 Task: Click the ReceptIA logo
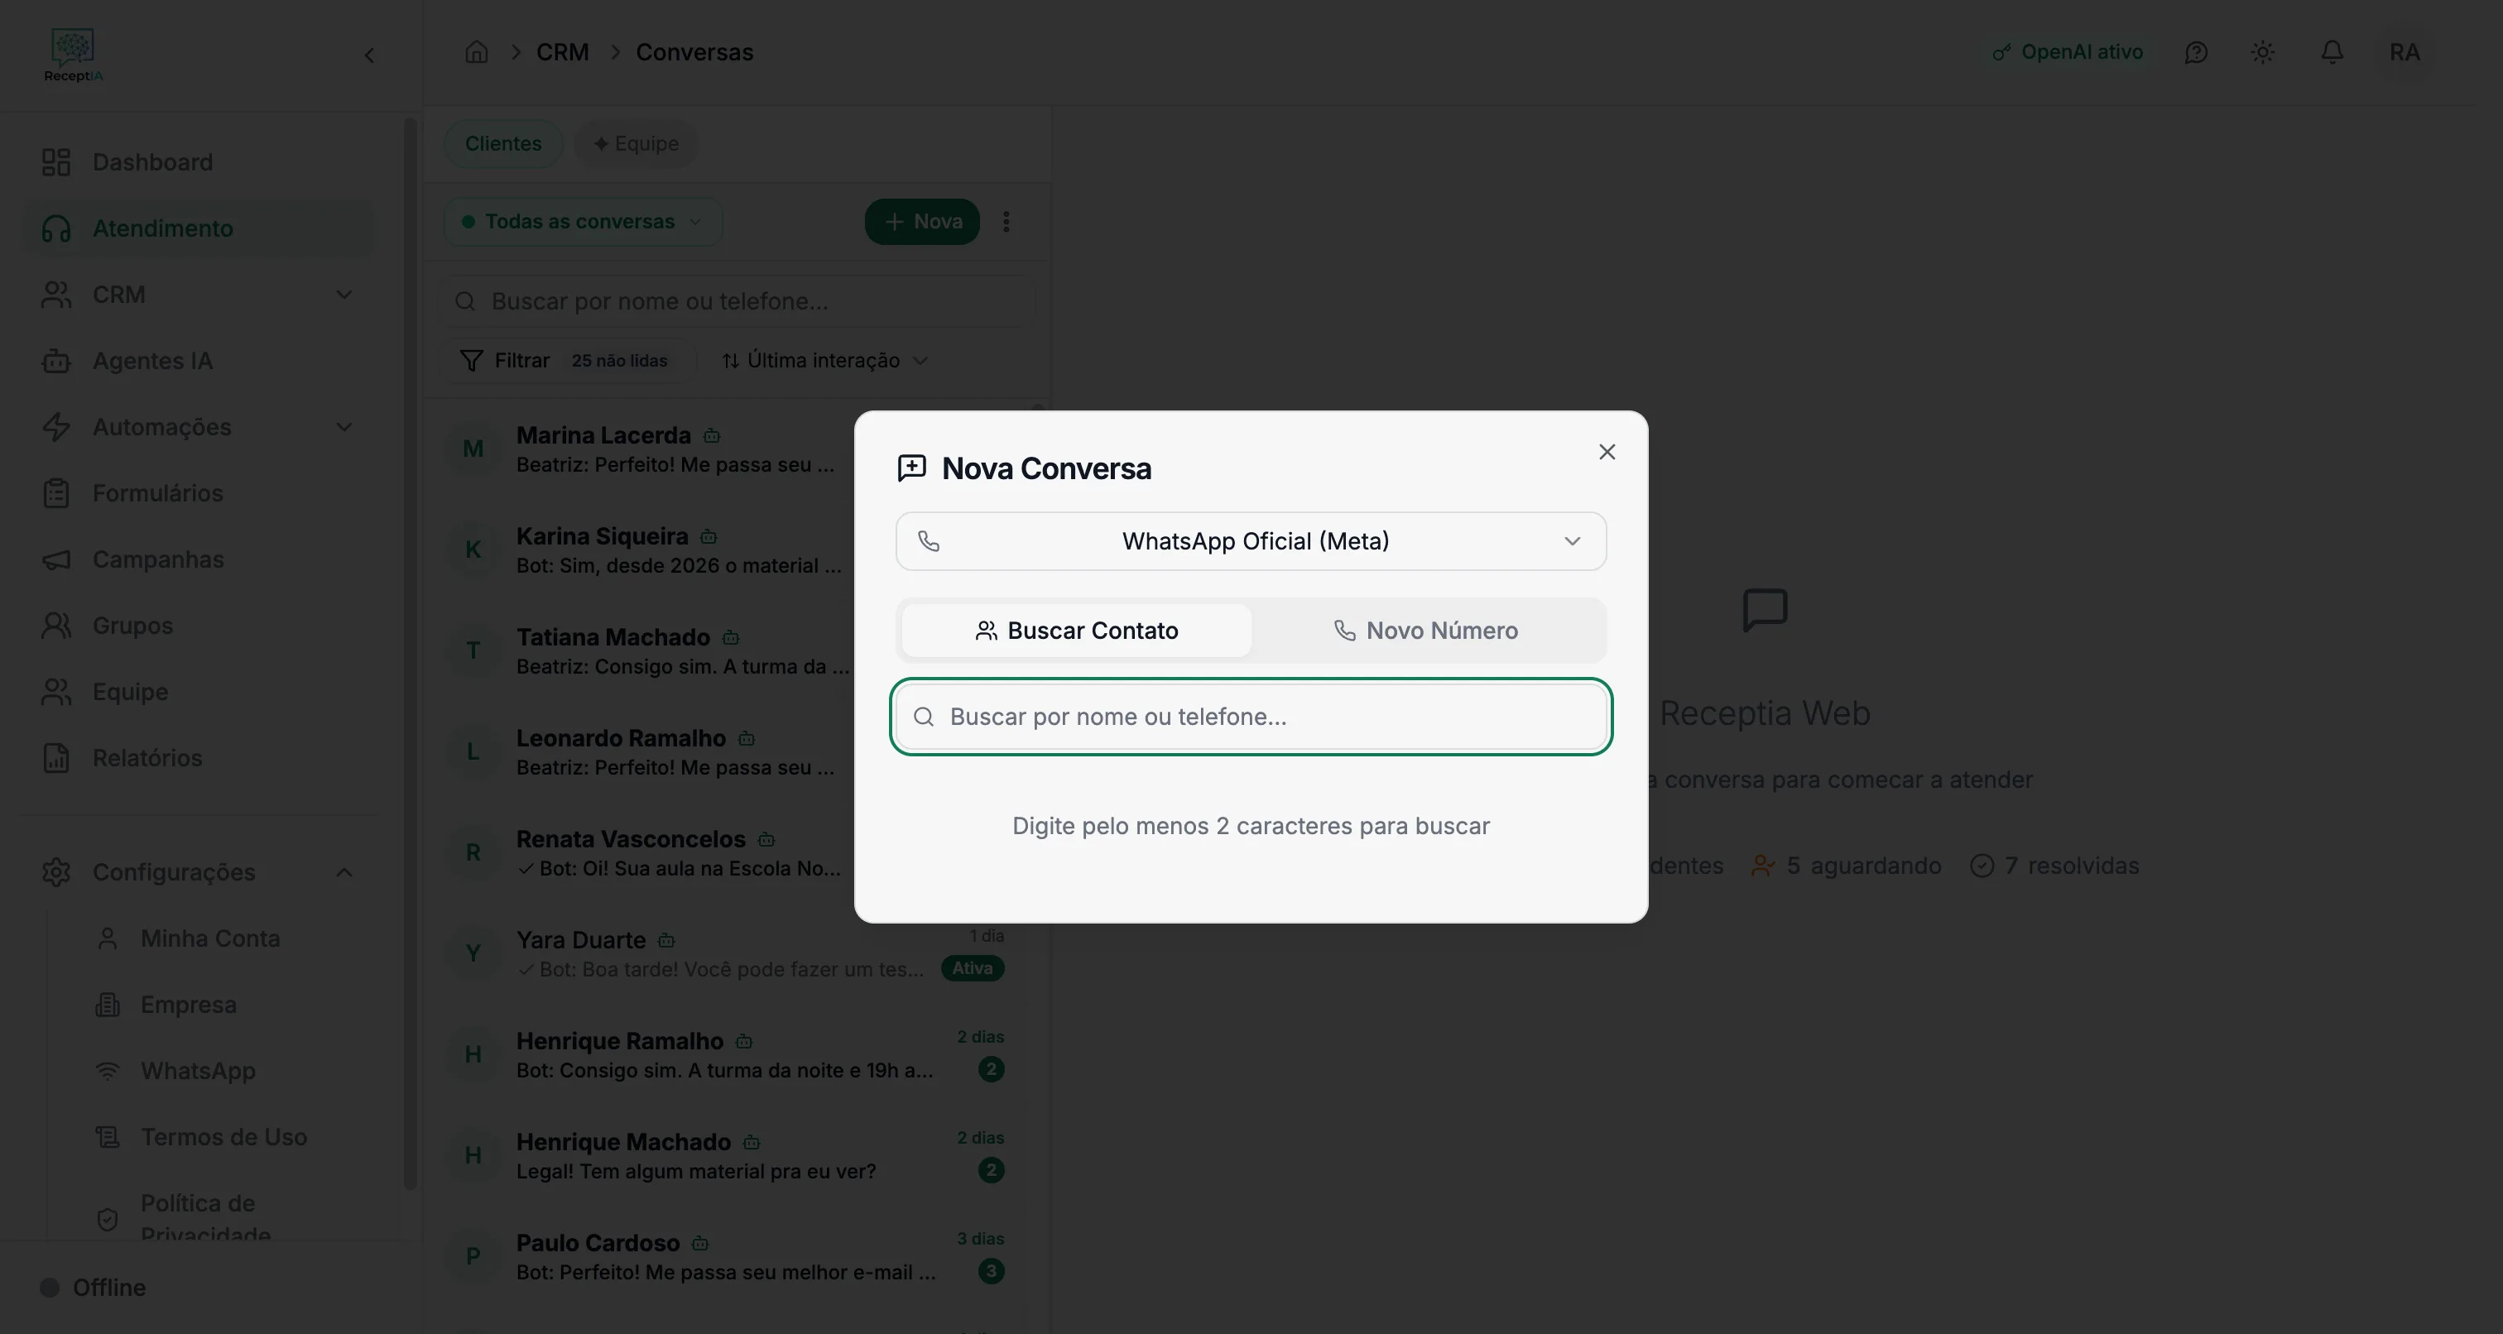pyautogui.click(x=73, y=55)
